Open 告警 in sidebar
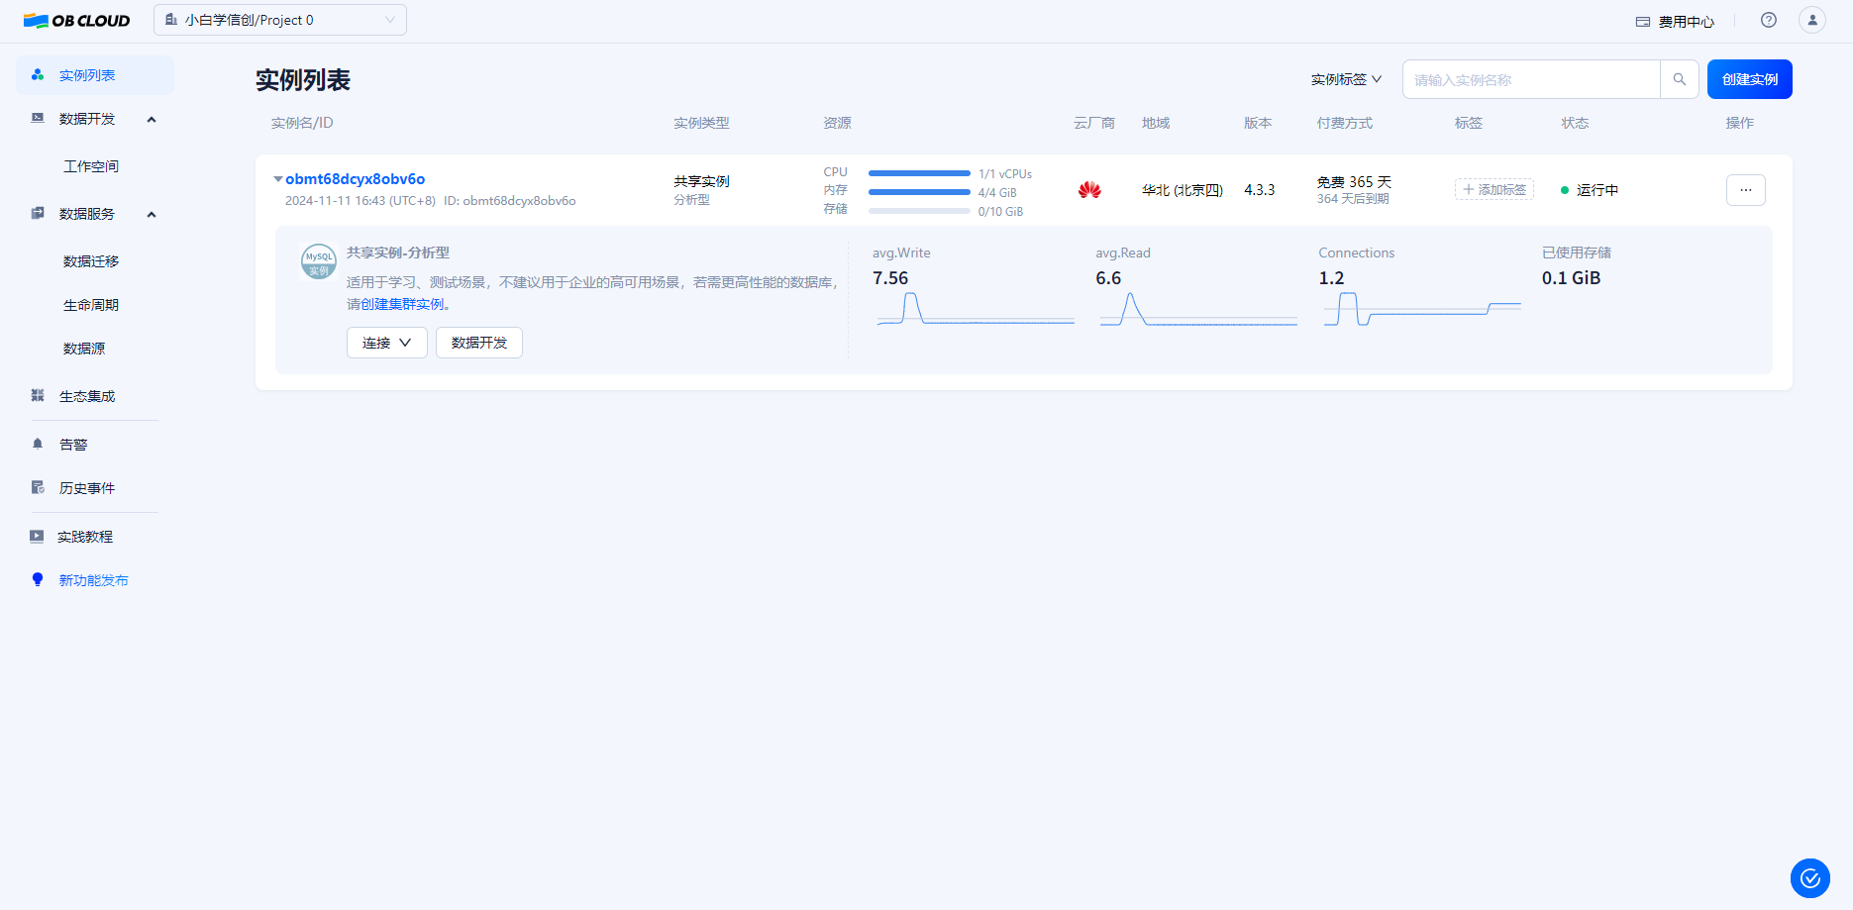Viewport: 1853px width, 910px height. tap(73, 445)
